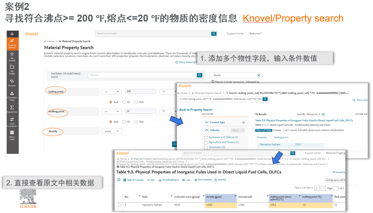Open the density (g/mL) column header menu
373x213 pixels.
click(x=235, y=196)
